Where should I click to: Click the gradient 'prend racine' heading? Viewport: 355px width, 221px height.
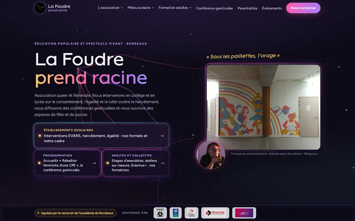(91, 78)
